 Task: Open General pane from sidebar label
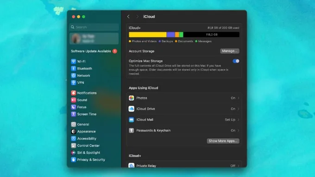point(83,124)
